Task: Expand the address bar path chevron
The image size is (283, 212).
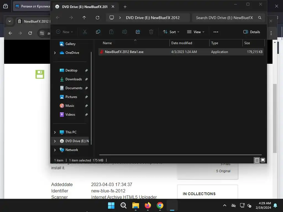Action: (120, 18)
